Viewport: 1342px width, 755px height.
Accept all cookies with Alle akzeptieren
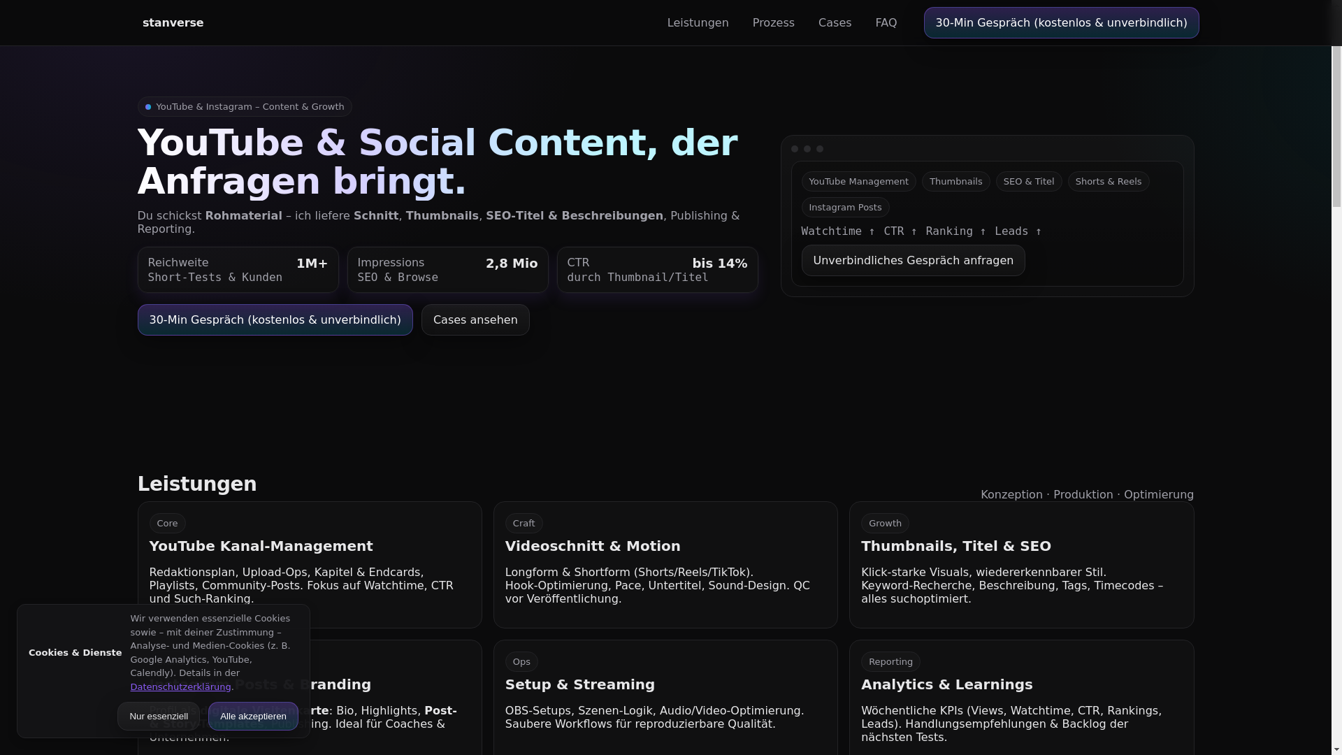(x=253, y=717)
